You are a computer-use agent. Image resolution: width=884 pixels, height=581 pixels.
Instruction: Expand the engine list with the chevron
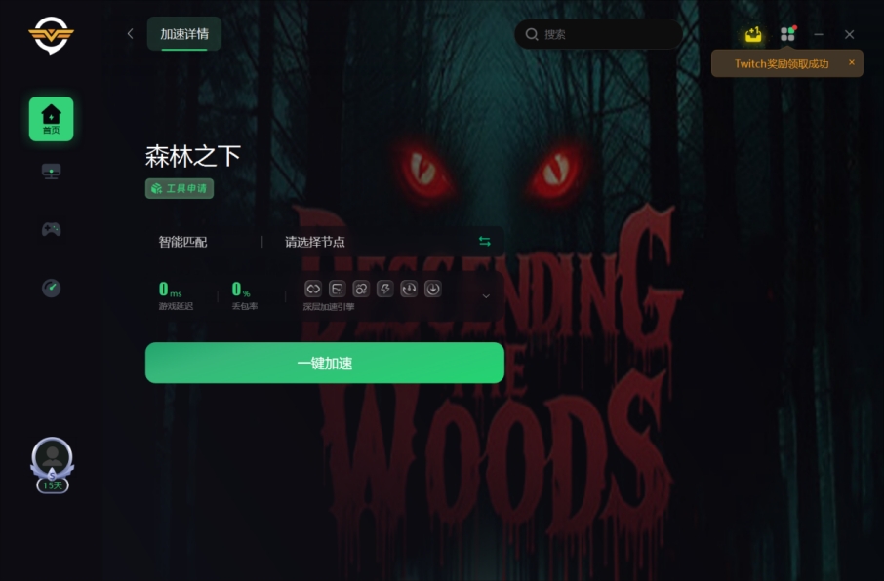(486, 295)
